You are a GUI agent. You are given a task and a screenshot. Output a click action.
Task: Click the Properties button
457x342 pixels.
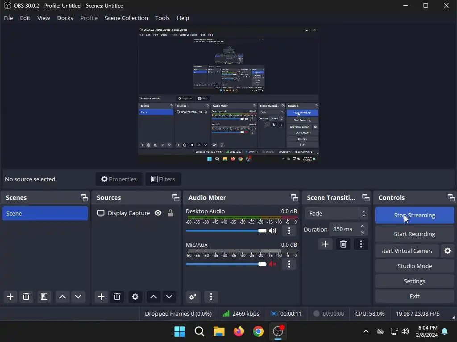pyautogui.click(x=119, y=179)
